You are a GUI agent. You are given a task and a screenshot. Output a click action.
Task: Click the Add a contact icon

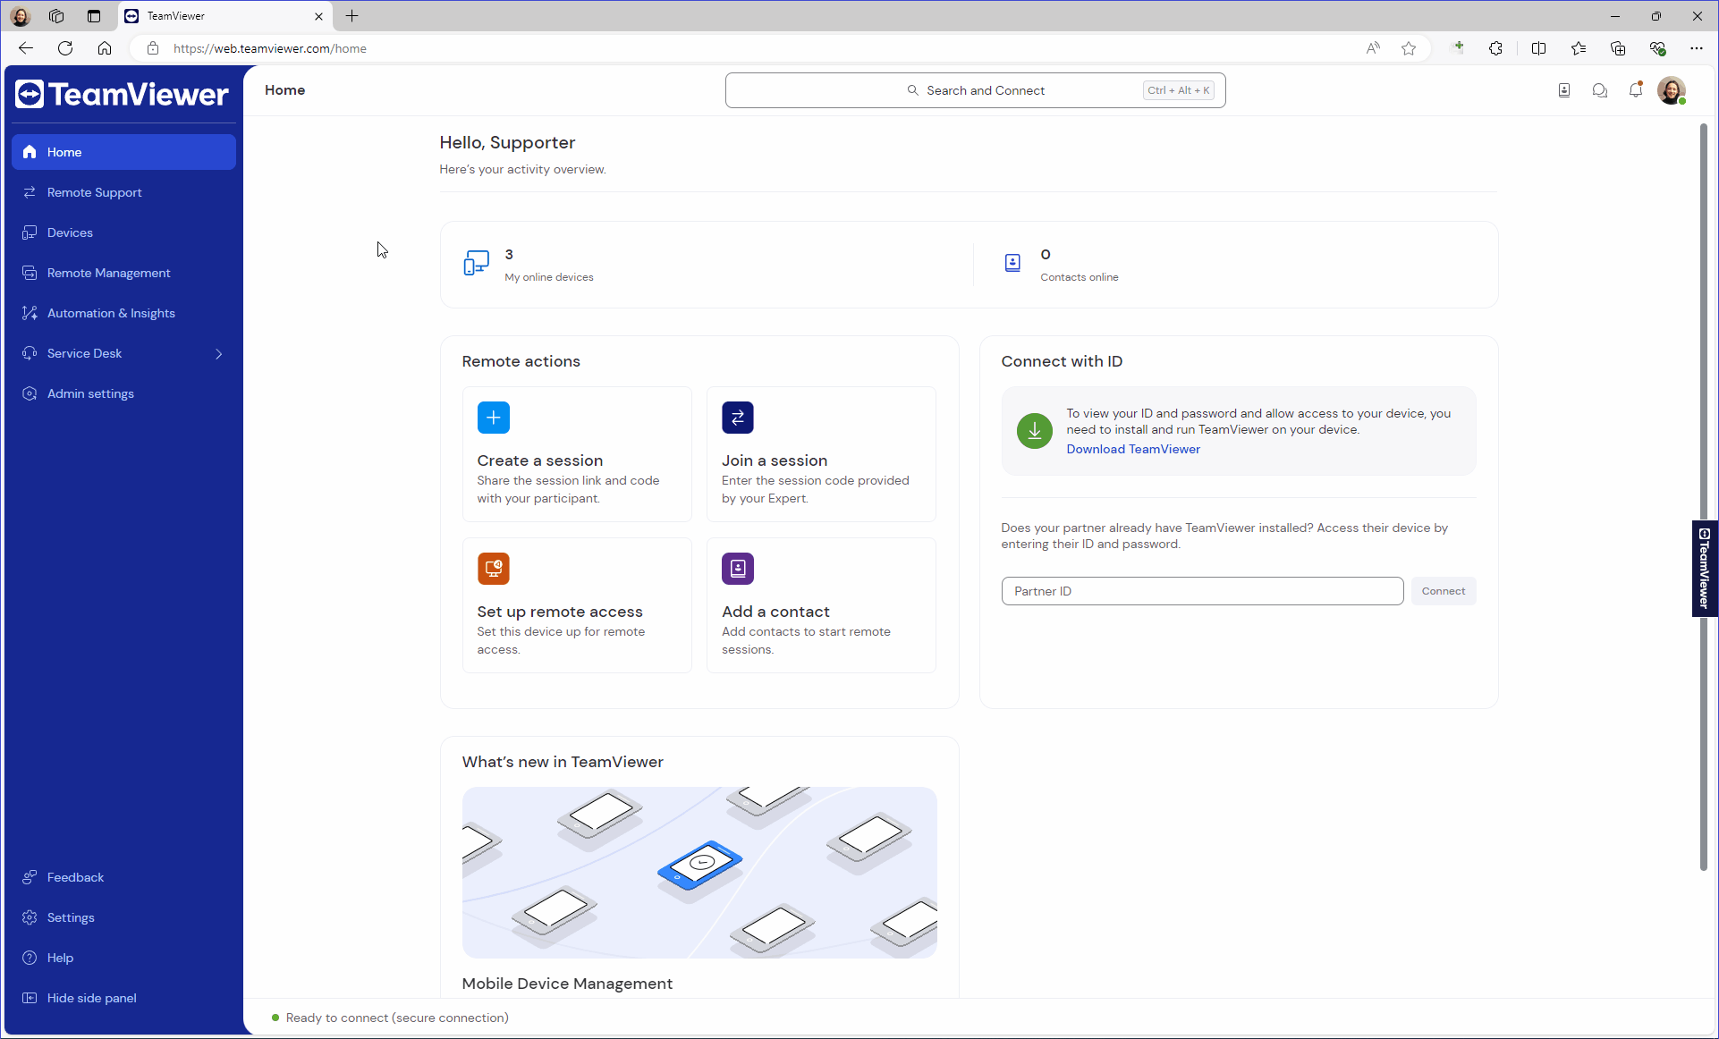coord(738,569)
